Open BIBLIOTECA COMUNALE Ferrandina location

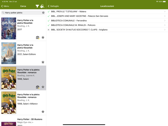coord(107,21)
